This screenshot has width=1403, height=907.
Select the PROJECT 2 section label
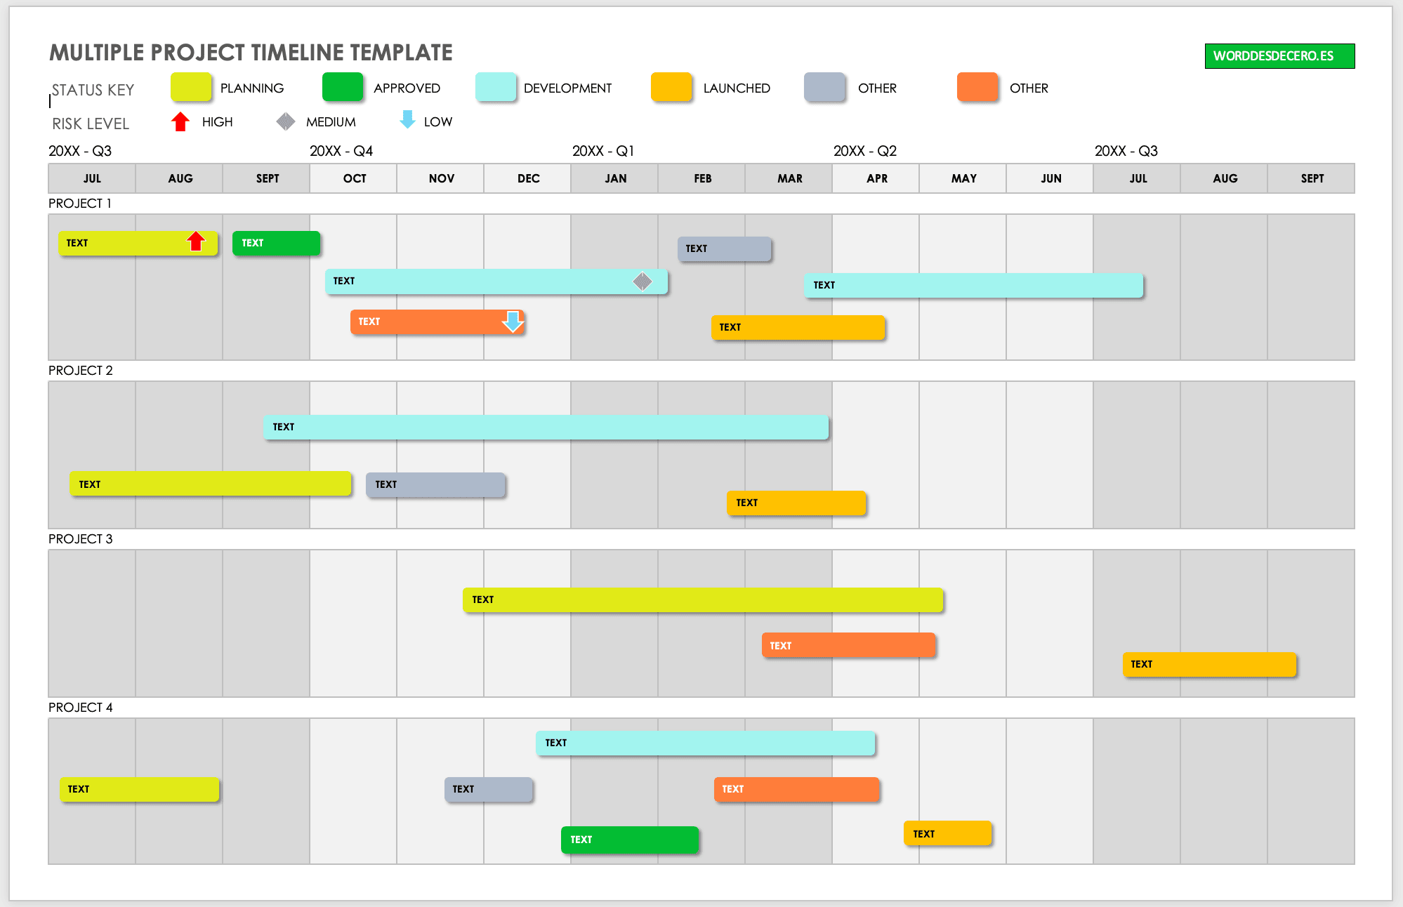coord(80,370)
